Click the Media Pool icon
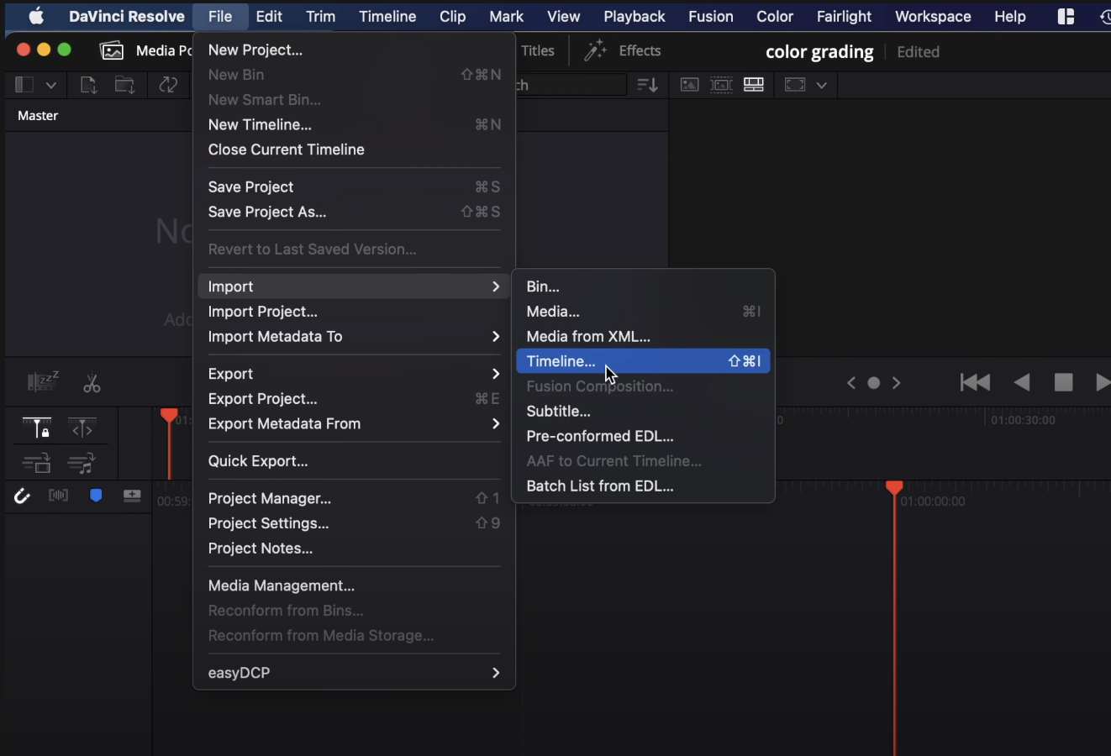Image resolution: width=1111 pixels, height=756 pixels. (x=112, y=50)
